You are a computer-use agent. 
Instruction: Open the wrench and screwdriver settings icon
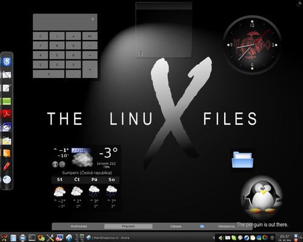50,238
